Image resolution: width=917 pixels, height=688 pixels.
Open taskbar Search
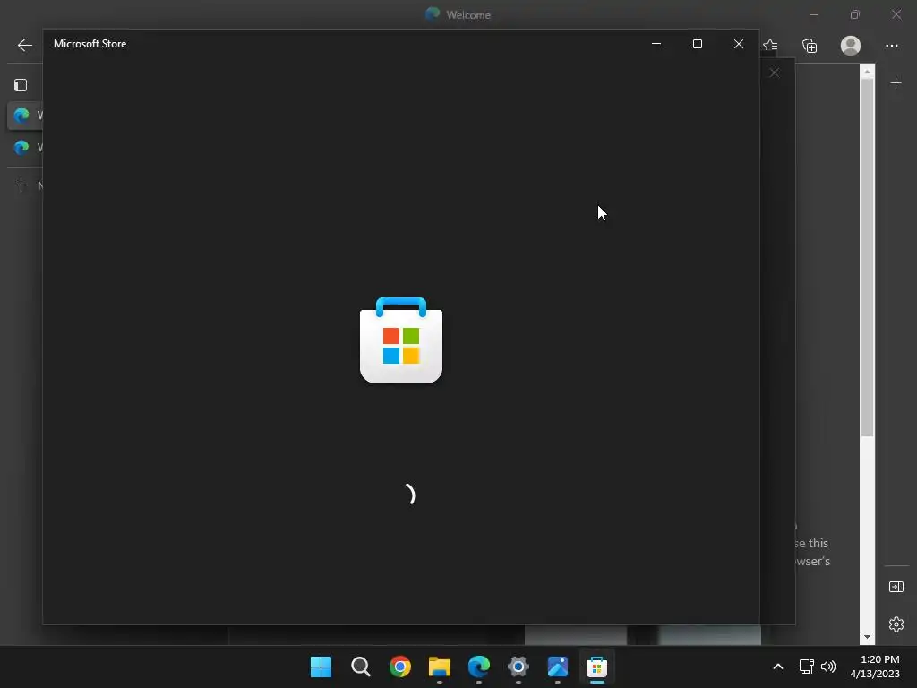point(360,666)
